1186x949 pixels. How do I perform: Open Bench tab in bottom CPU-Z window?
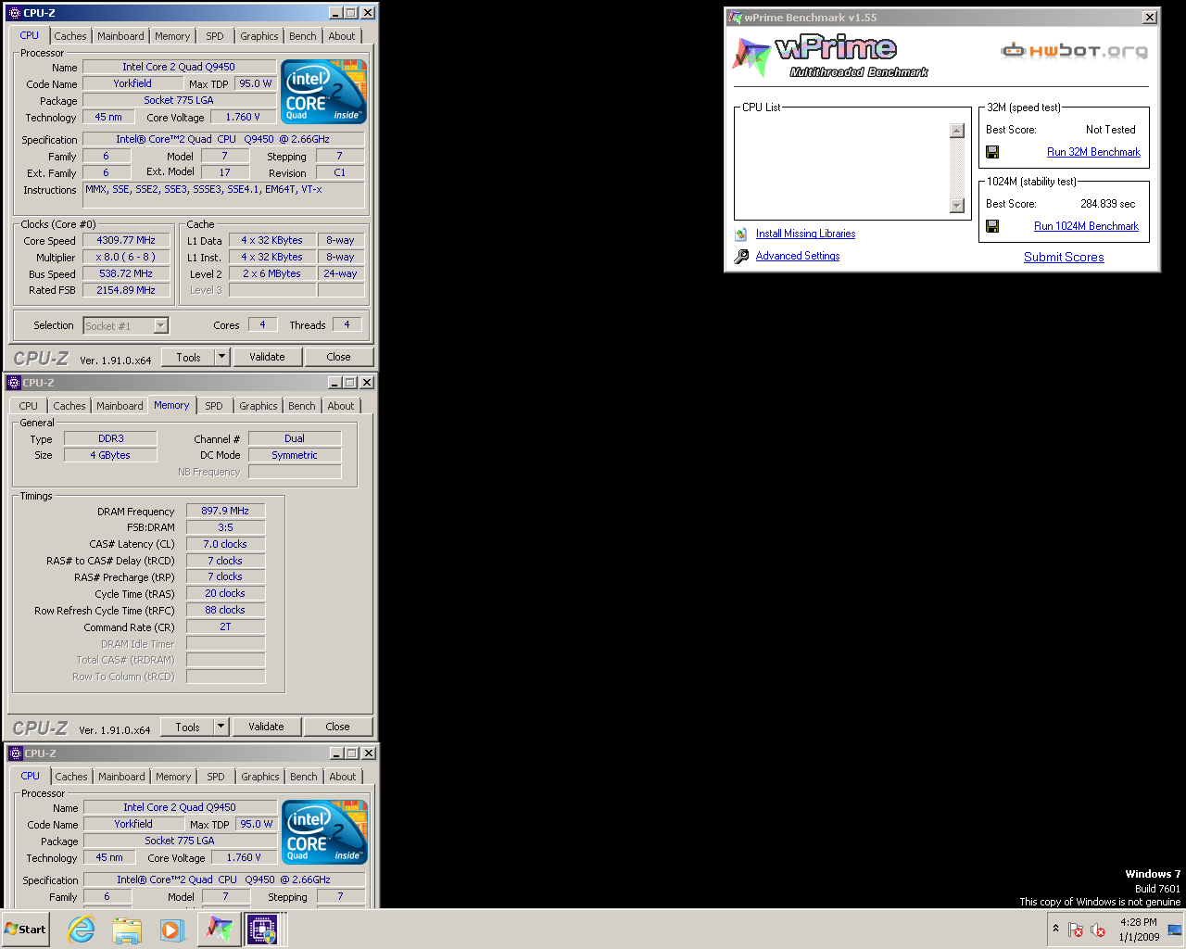pos(304,777)
